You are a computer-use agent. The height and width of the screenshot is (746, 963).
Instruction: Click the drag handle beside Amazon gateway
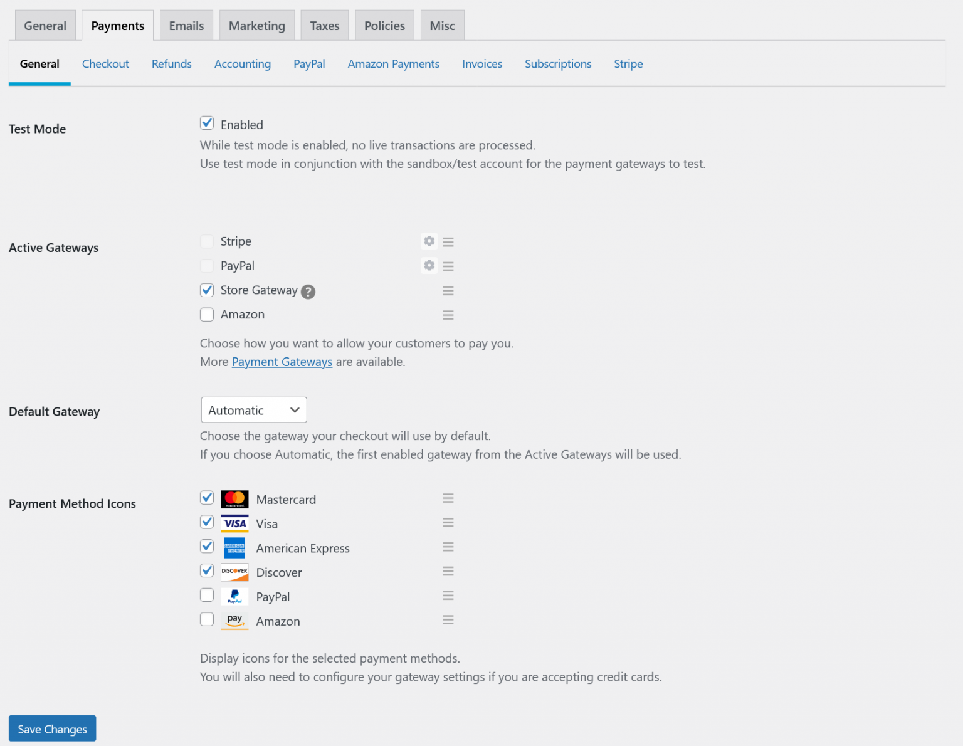point(448,314)
